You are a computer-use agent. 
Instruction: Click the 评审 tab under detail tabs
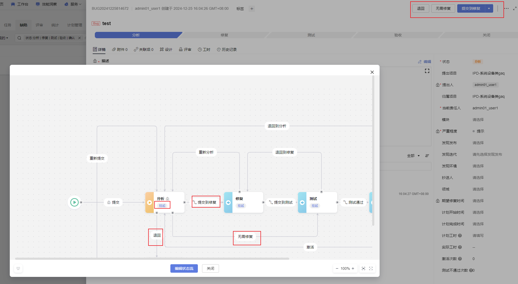185,50
